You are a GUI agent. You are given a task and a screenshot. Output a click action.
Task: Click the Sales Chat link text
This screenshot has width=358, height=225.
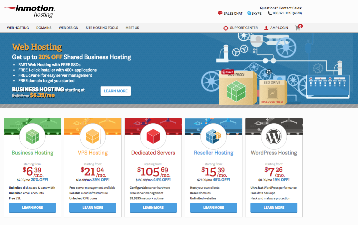click(x=233, y=13)
